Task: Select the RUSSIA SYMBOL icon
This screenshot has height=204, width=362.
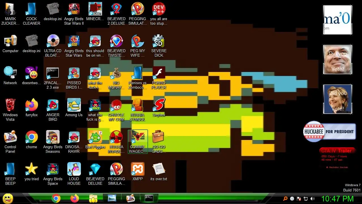Action: pyautogui.click(x=137, y=110)
